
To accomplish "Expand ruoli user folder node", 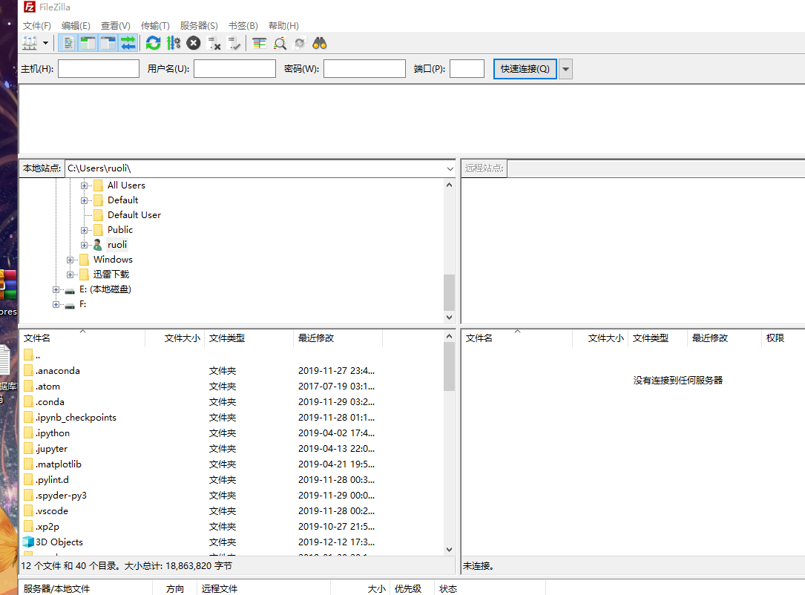I will coord(84,246).
